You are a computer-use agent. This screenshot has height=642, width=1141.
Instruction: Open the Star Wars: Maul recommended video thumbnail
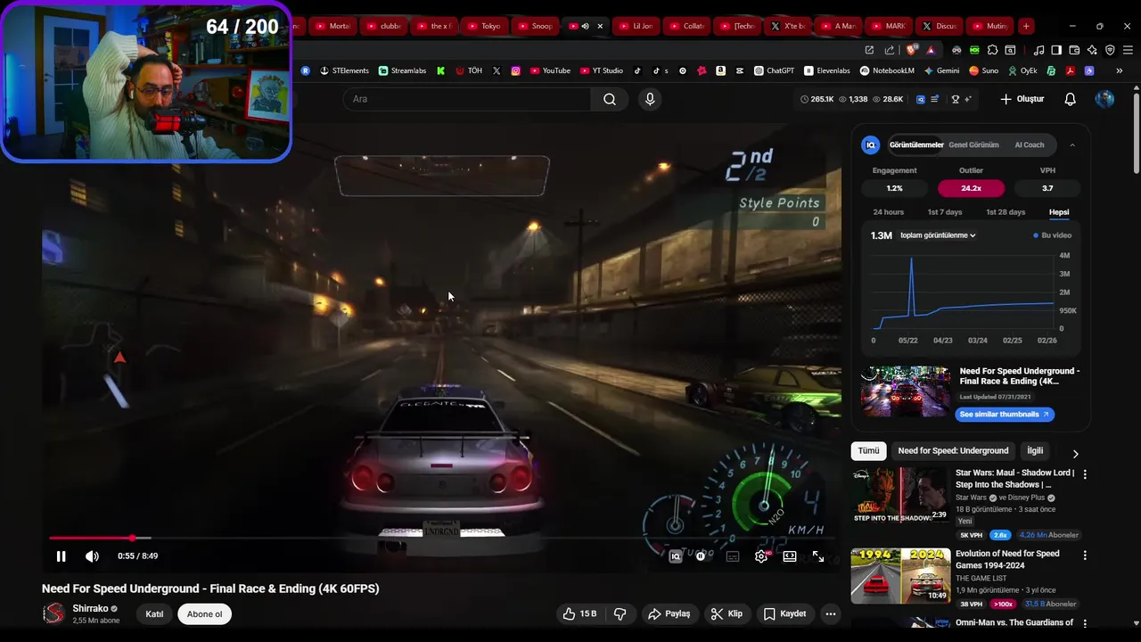900,495
